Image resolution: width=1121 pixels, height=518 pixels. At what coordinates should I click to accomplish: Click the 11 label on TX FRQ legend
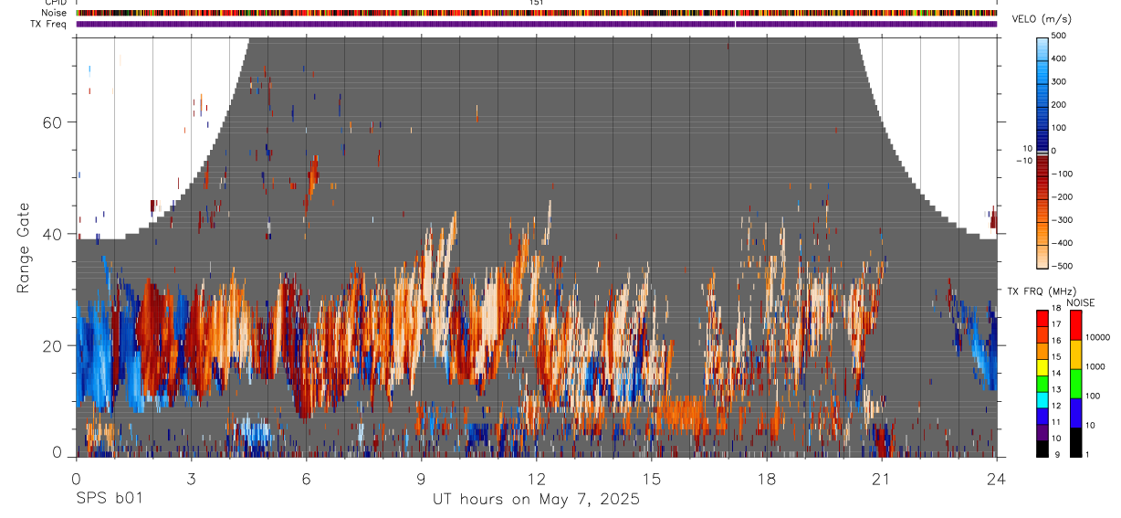[1057, 422]
